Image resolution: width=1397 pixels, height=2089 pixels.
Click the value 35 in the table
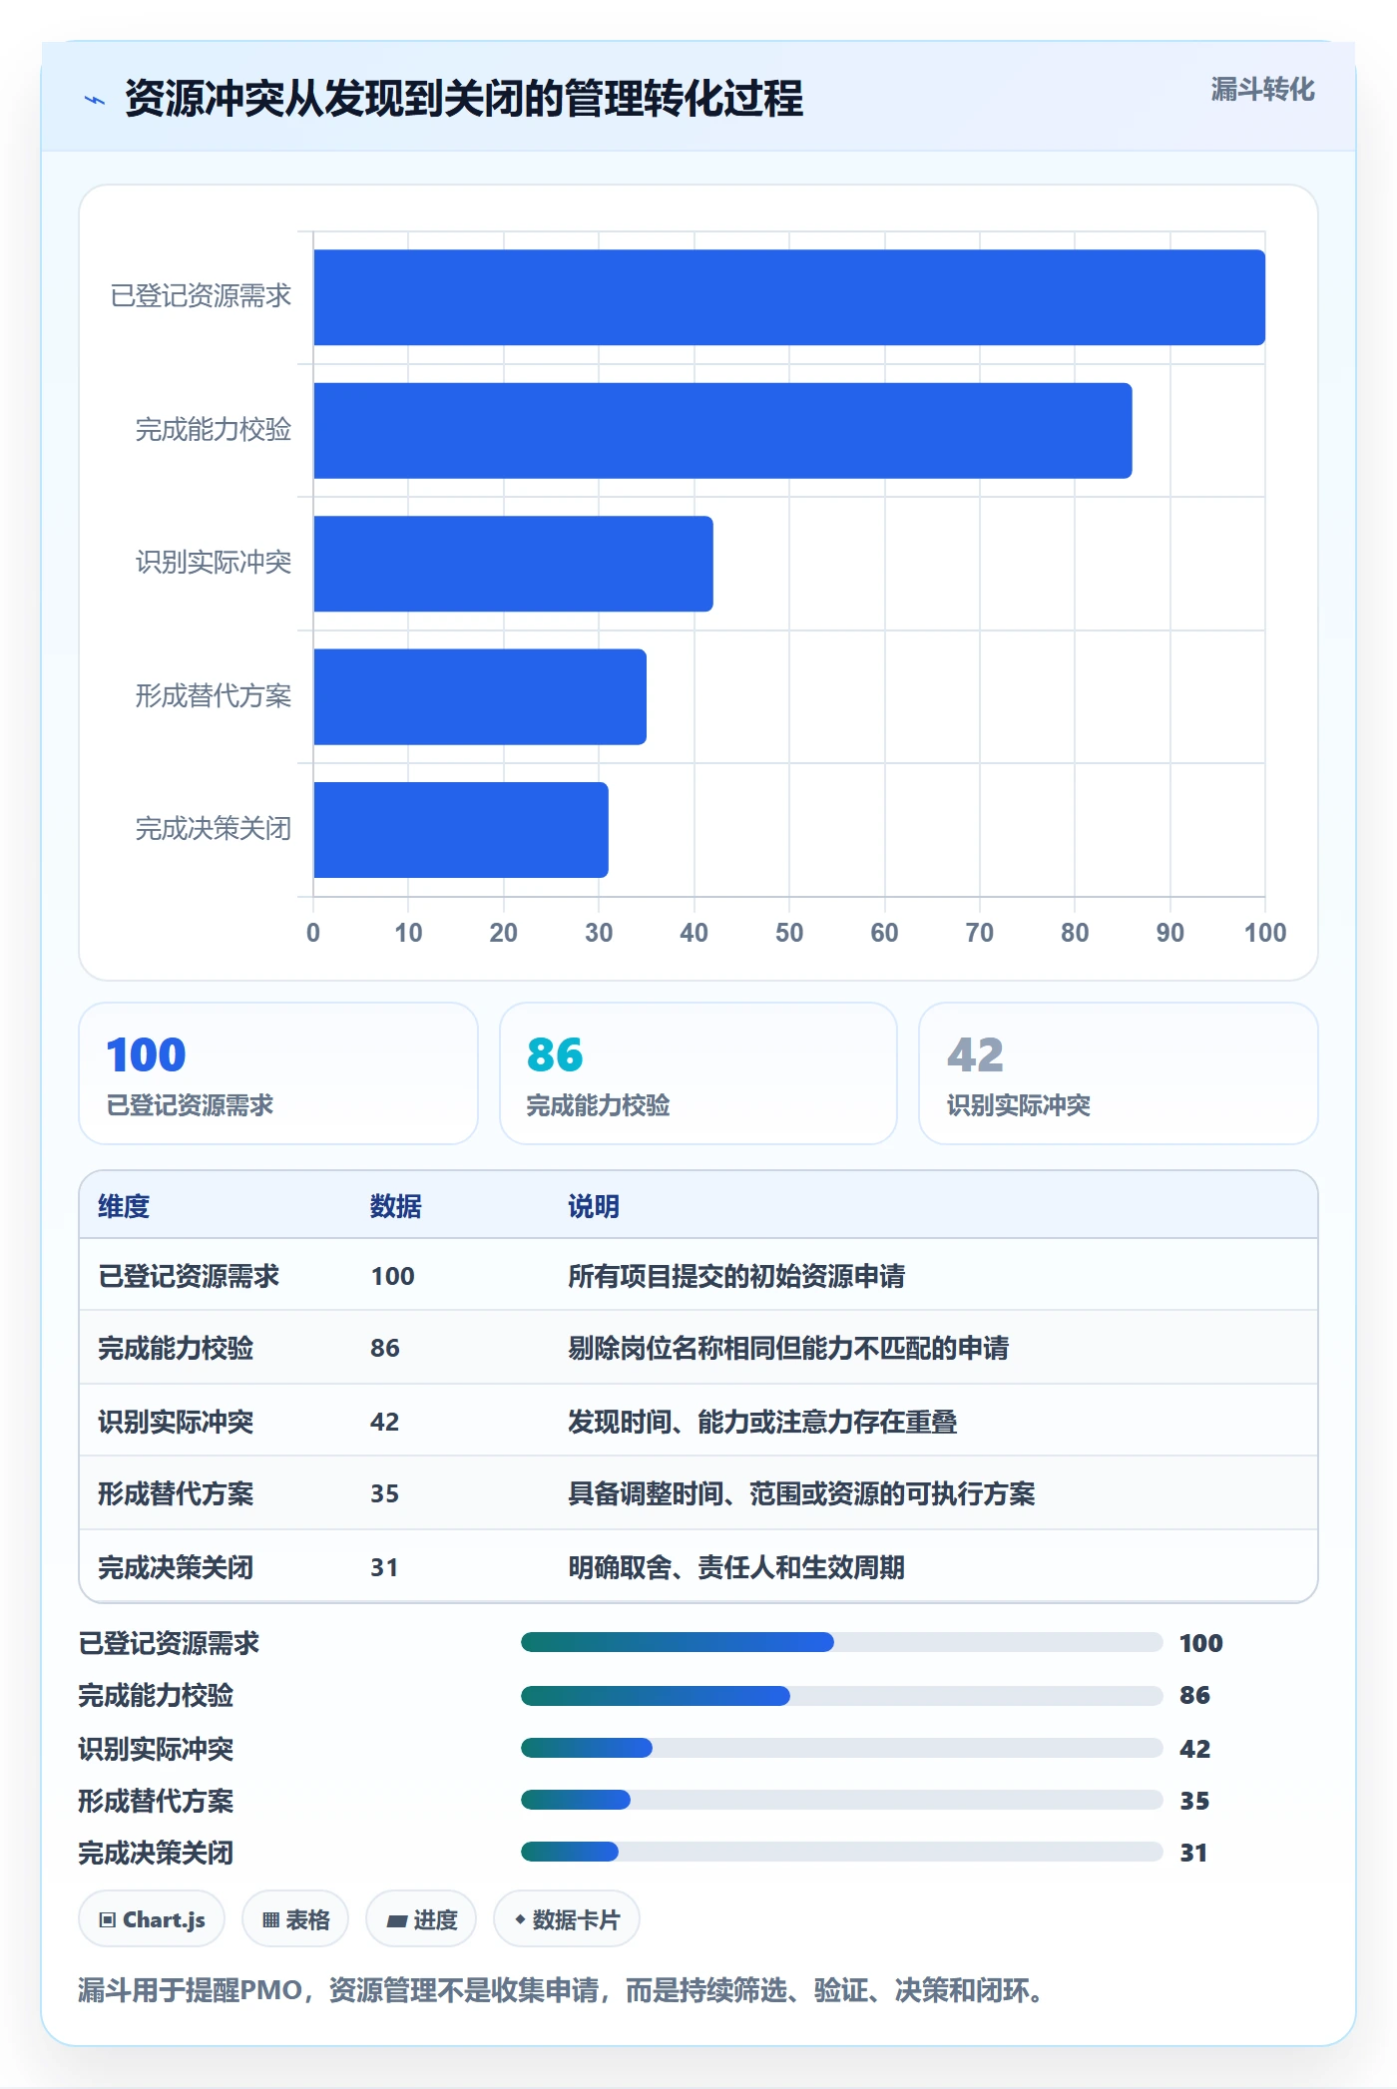pos(384,1493)
